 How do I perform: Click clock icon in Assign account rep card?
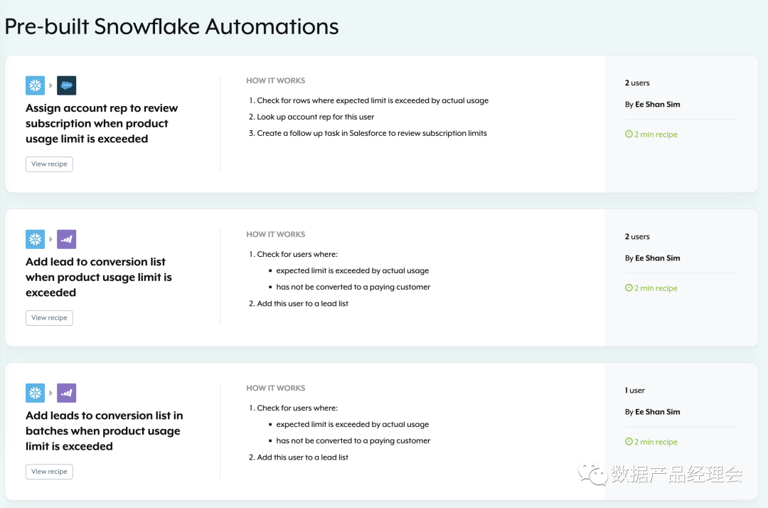click(629, 134)
